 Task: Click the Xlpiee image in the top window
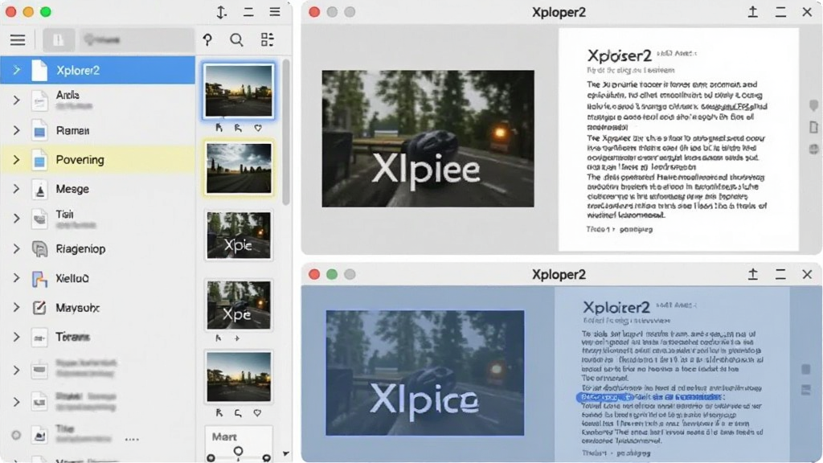click(x=428, y=138)
